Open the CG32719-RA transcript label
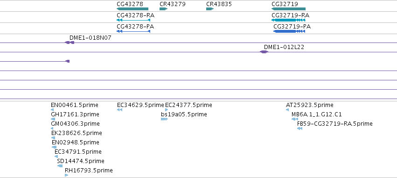This screenshot has height=178, width=397. pyautogui.click(x=290, y=15)
